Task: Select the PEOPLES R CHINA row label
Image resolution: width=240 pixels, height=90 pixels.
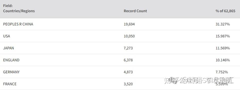Action: click(x=18, y=24)
